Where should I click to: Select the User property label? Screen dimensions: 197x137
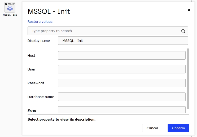(31, 69)
